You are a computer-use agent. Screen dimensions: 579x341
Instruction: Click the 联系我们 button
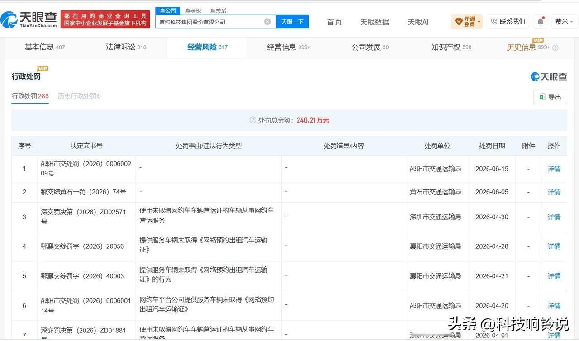point(508,21)
